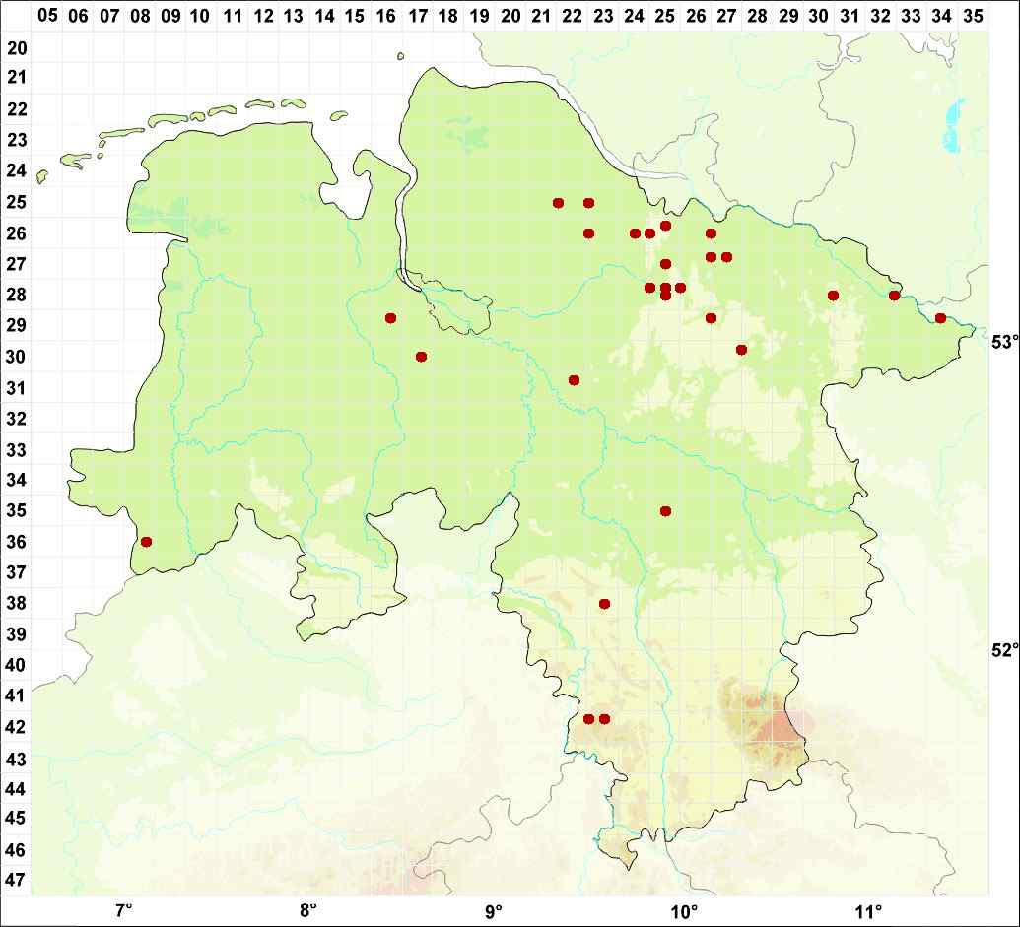The height and width of the screenshot is (927, 1020).
Task: Choose row label 45
Action: coord(17,818)
